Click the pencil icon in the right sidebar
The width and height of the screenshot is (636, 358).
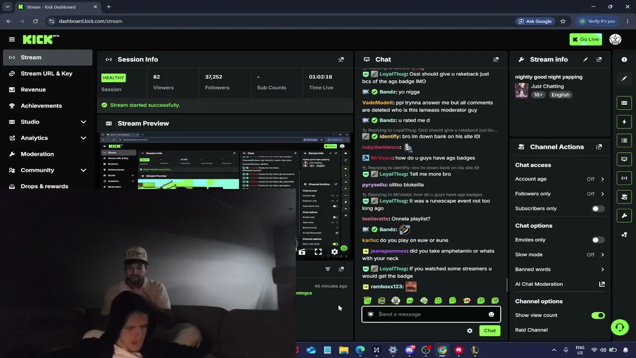click(625, 78)
